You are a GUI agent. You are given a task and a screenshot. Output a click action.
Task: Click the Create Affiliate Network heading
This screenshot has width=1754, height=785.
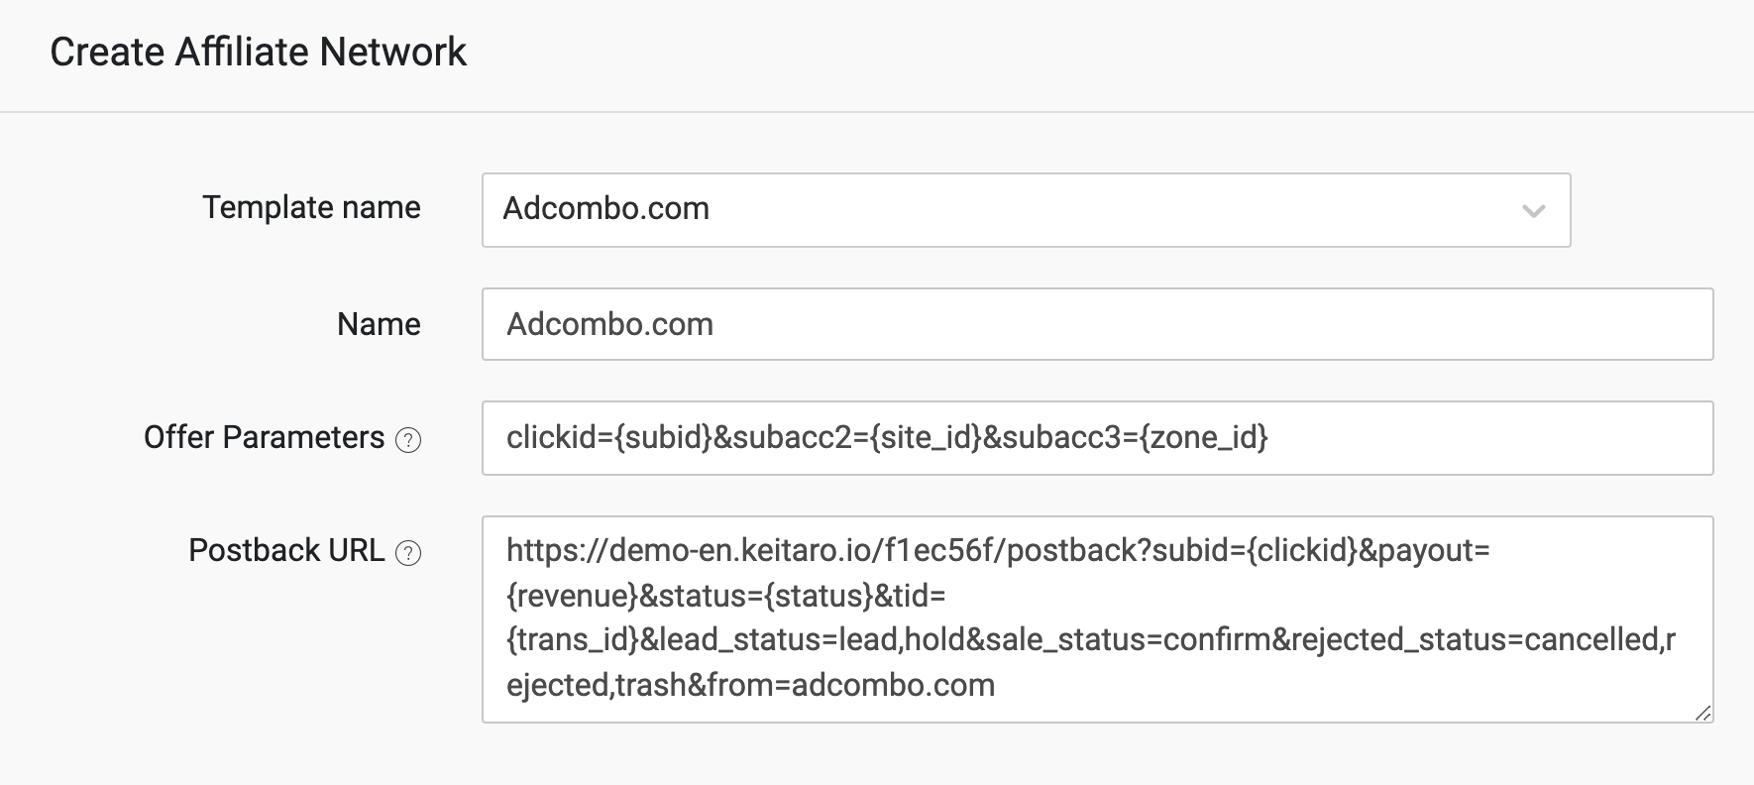point(258,52)
